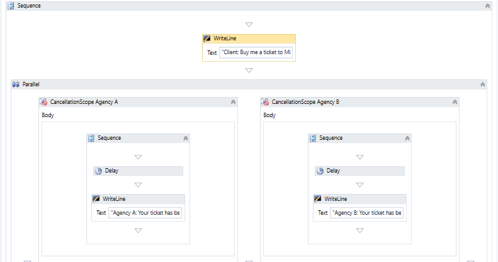Click the root Sequence activity icon
The image size is (498, 262).
point(11,5)
